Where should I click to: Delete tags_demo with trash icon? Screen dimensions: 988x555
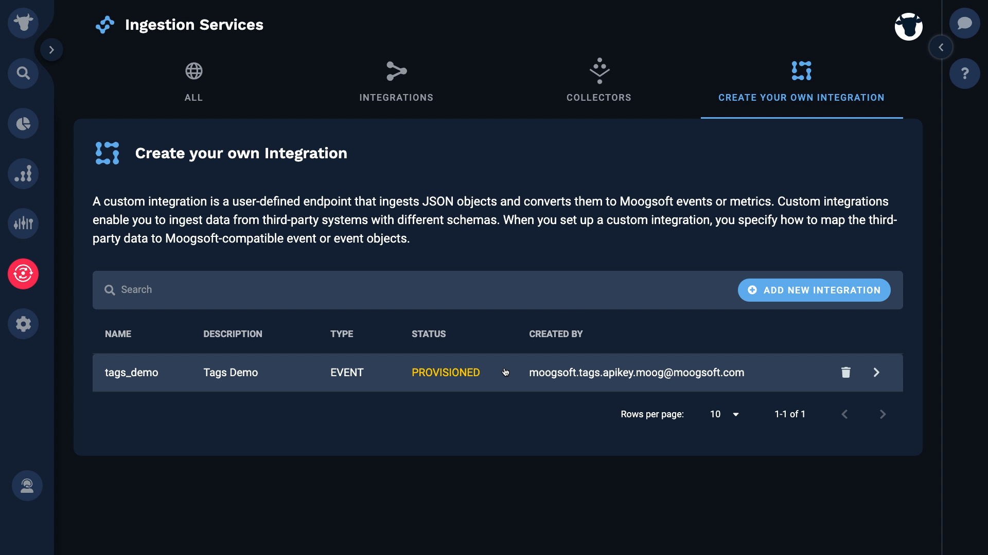845,372
